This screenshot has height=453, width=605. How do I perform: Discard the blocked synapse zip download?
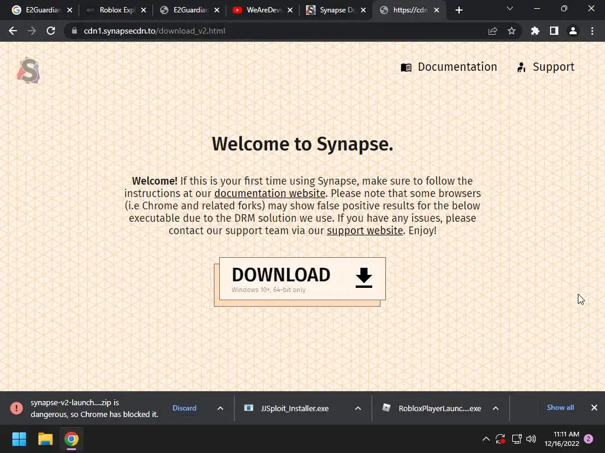click(184, 408)
